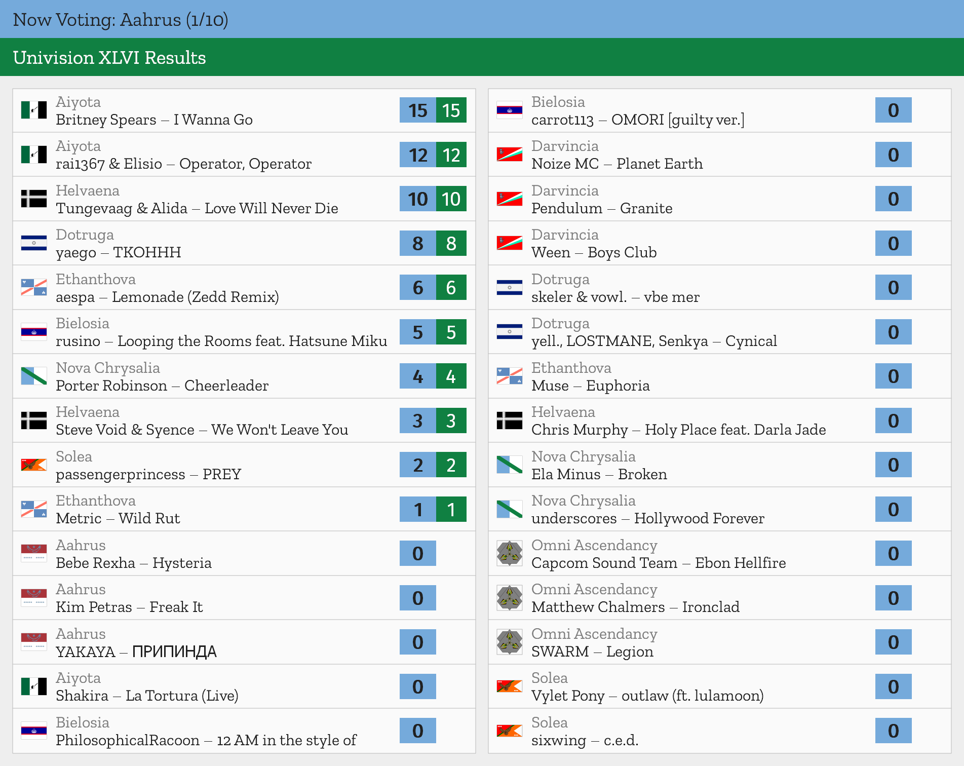Image resolution: width=964 pixels, height=766 pixels.
Task: Select the Nova Chrysalia flag beside Ela Minus
Action: point(510,465)
